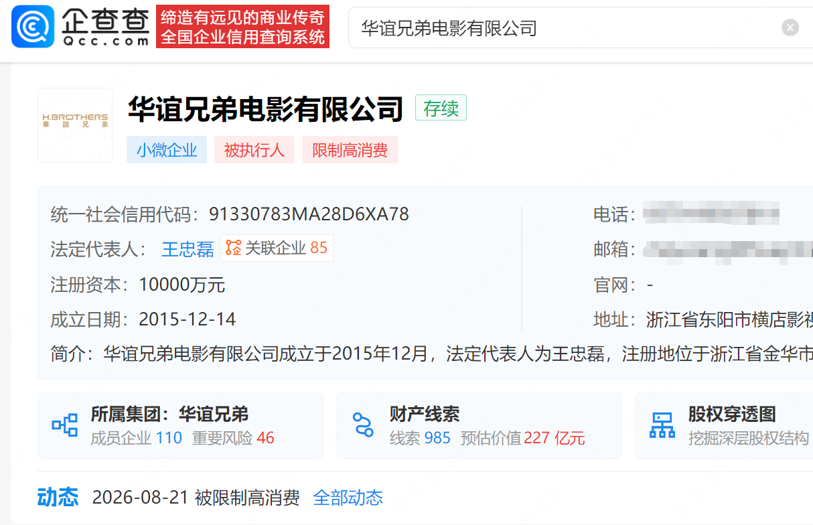Screen dimensions: 813x525
Task: Click the blurred 电话 phone number
Action: coord(711,214)
